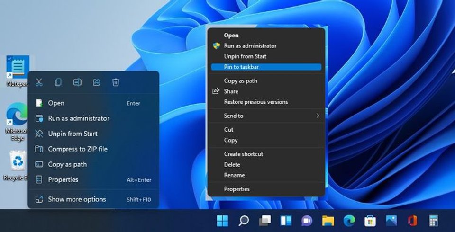
Task: Click the Copy icon in new context menu
Action: (58, 82)
